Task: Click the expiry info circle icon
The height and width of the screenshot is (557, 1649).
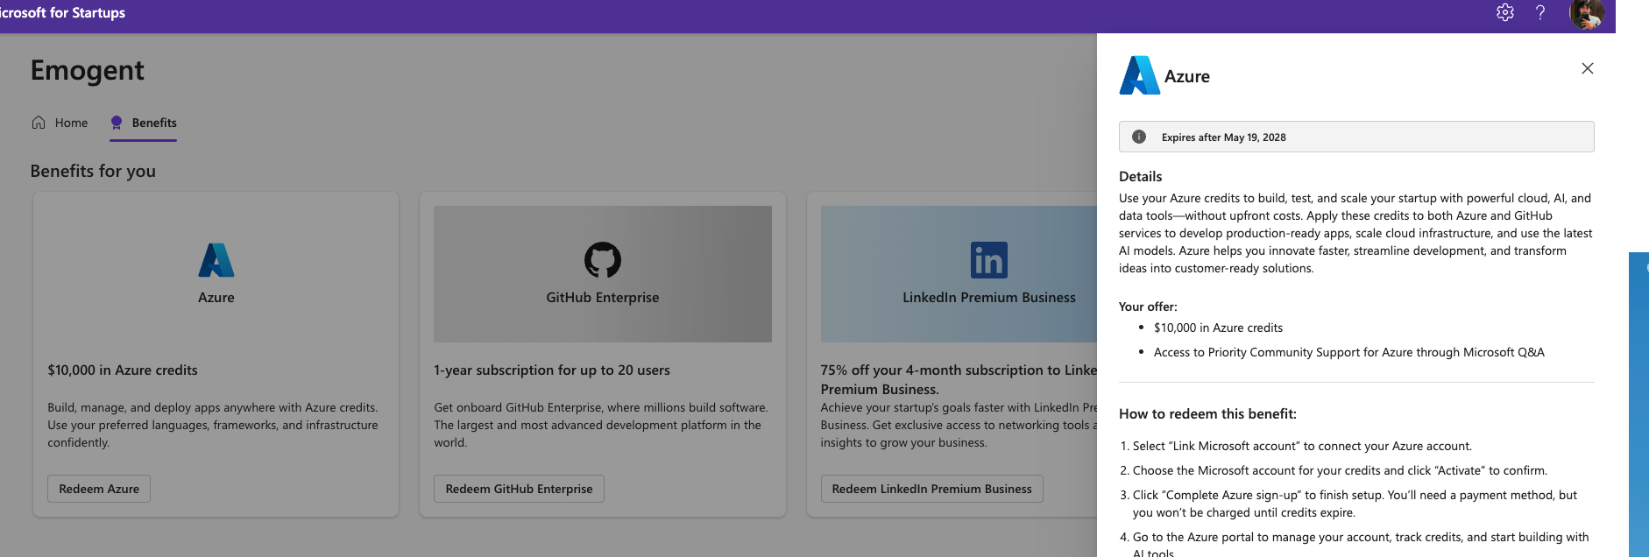Action: (1139, 137)
